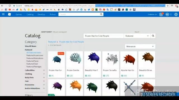Open the green hair item
The width and height of the screenshot is (179, 100).
[93, 87]
